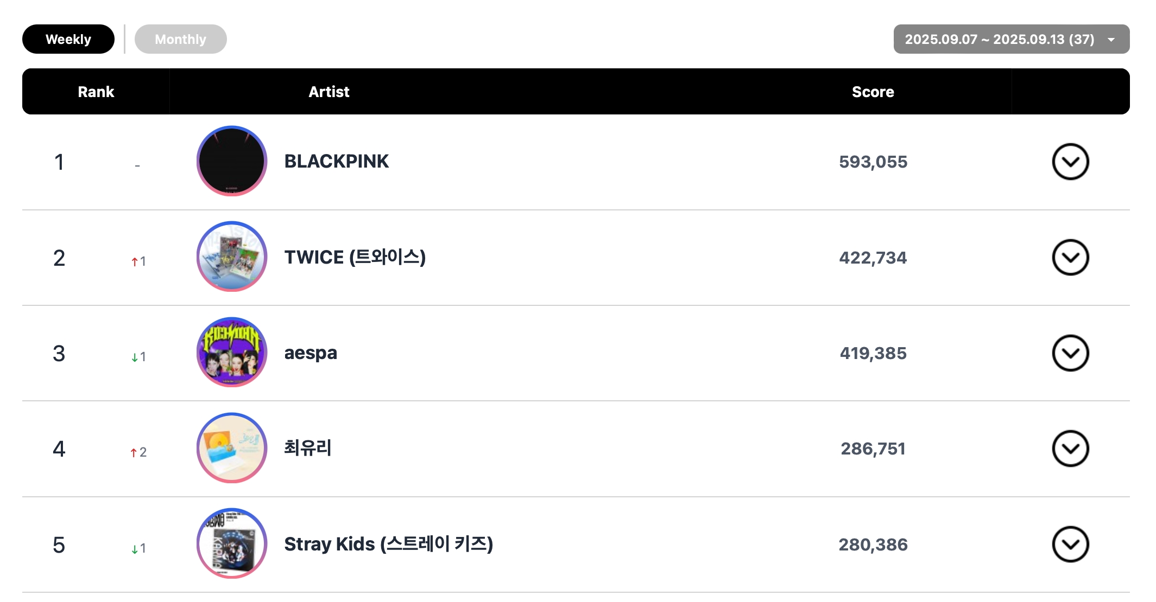This screenshot has width=1156, height=602.
Task: Click the Score column header
Action: point(873,92)
